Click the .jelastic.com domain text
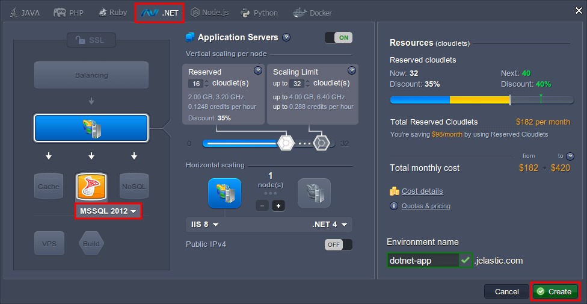 click(x=498, y=261)
